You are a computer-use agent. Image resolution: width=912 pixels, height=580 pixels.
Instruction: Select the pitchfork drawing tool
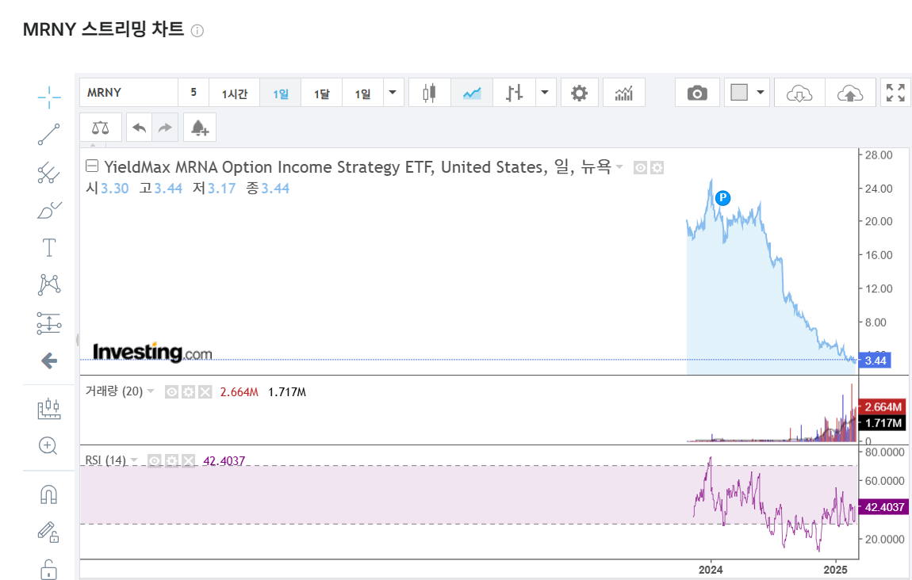49,172
